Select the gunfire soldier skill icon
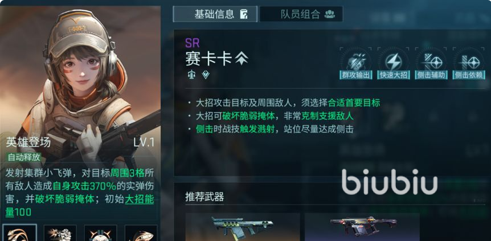Image resolution: width=491 pixels, height=241 pixels. pyautogui.click(x=60, y=233)
